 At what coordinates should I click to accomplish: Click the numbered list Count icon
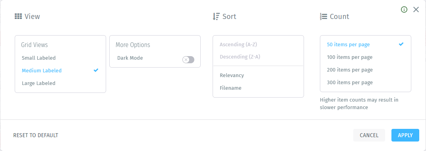pyautogui.click(x=323, y=17)
